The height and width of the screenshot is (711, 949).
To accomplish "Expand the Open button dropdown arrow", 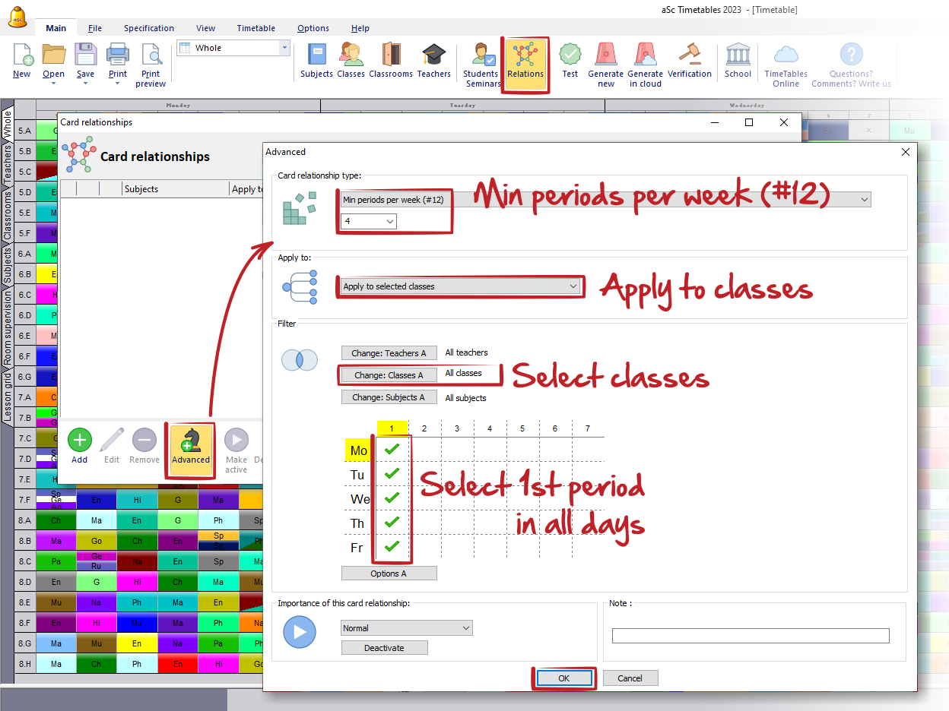I will click(54, 83).
